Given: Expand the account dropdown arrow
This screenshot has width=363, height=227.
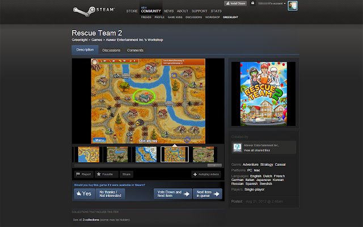Looking at the screenshot, I should (x=285, y=3).
